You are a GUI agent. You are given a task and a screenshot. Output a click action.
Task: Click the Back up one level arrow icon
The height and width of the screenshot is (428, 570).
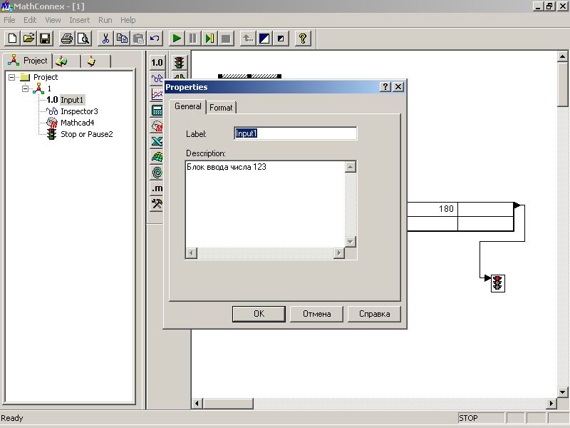click(x=248, y=39)
